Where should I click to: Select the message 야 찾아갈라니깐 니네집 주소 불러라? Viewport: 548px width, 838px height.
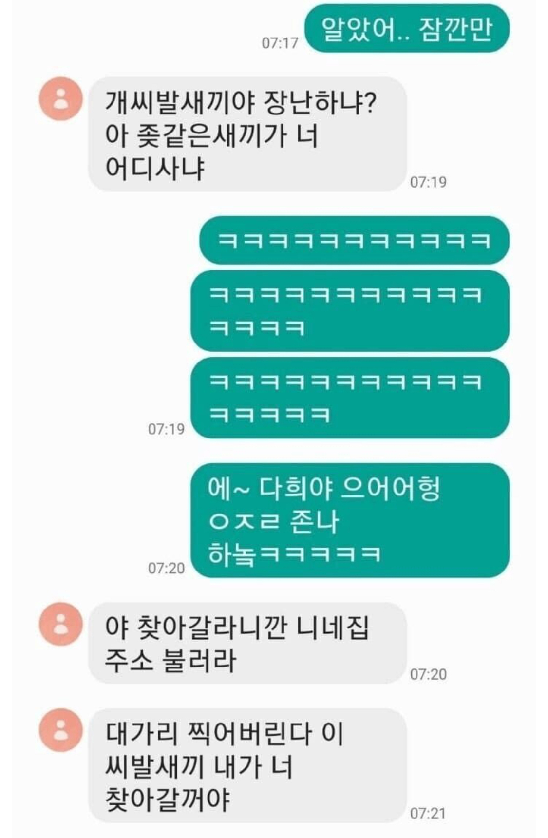point(247,643)
